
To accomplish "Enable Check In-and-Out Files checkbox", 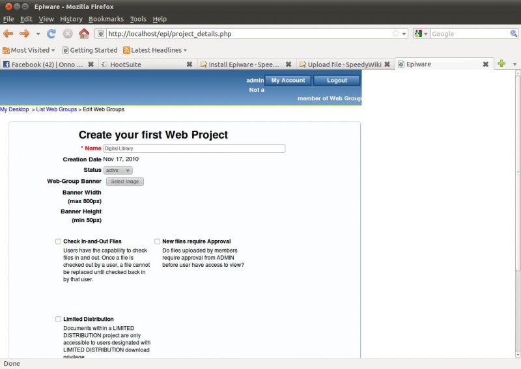I will [59, 241].
